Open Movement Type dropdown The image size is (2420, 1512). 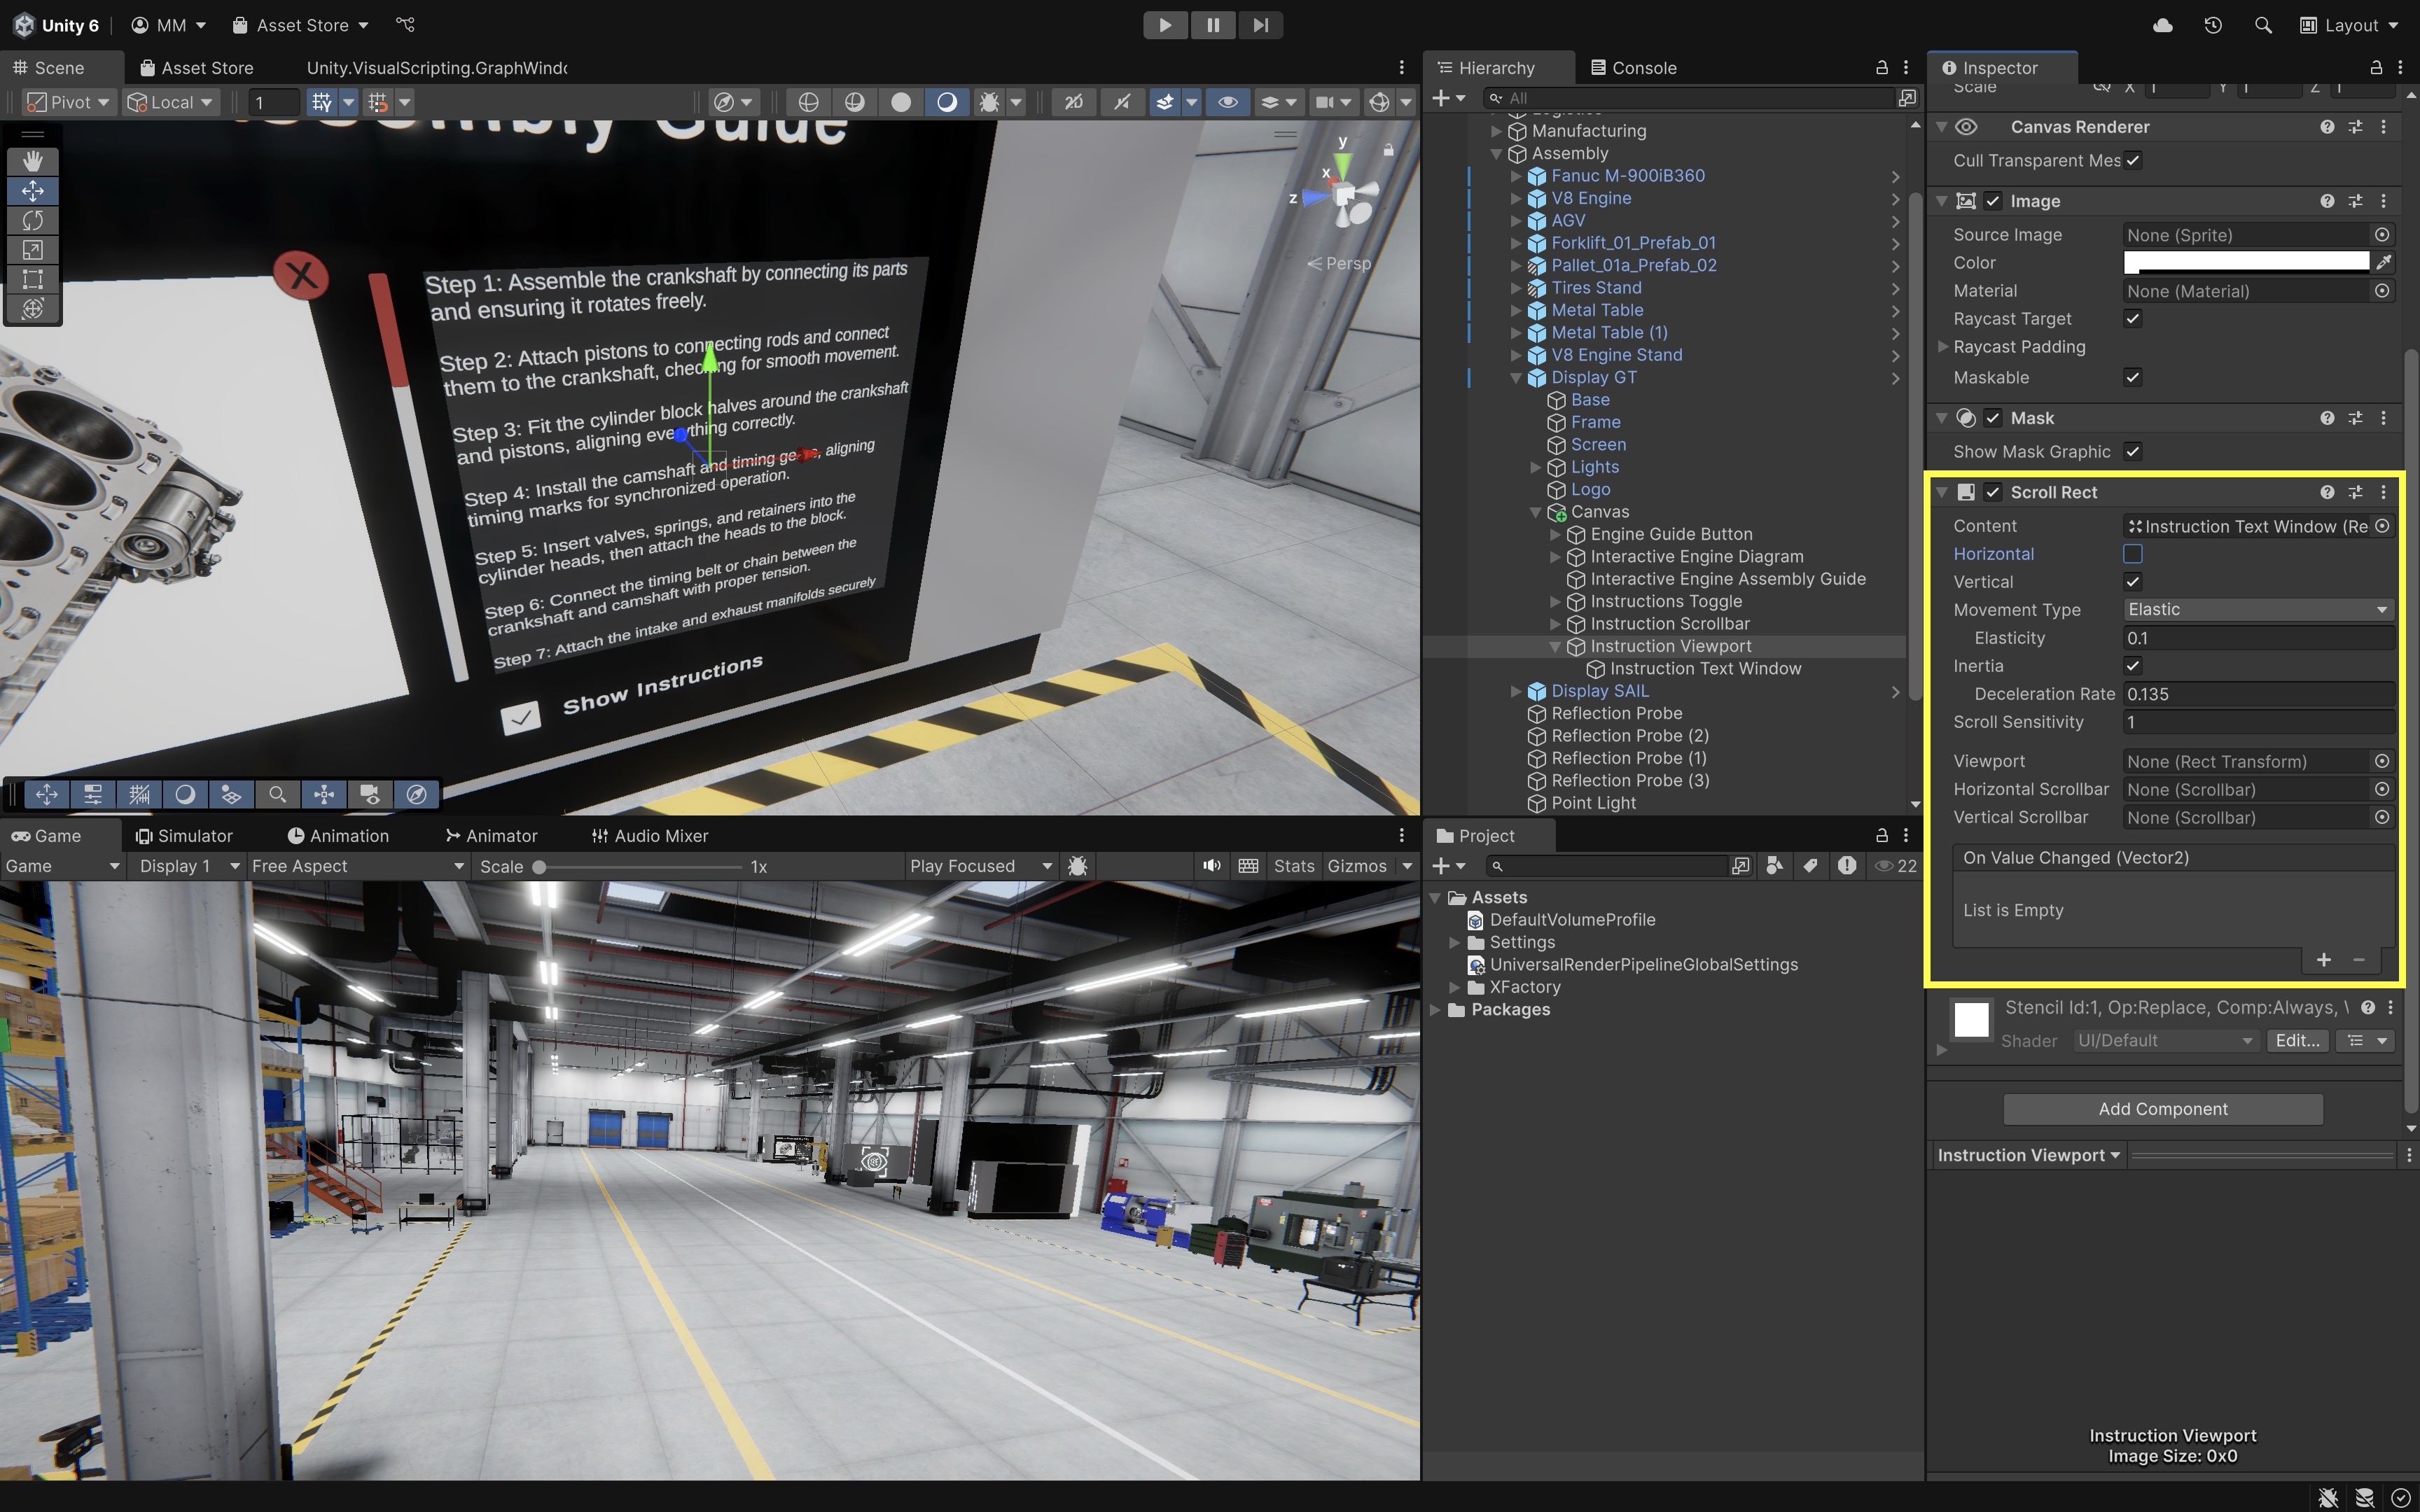point(2257,610)
